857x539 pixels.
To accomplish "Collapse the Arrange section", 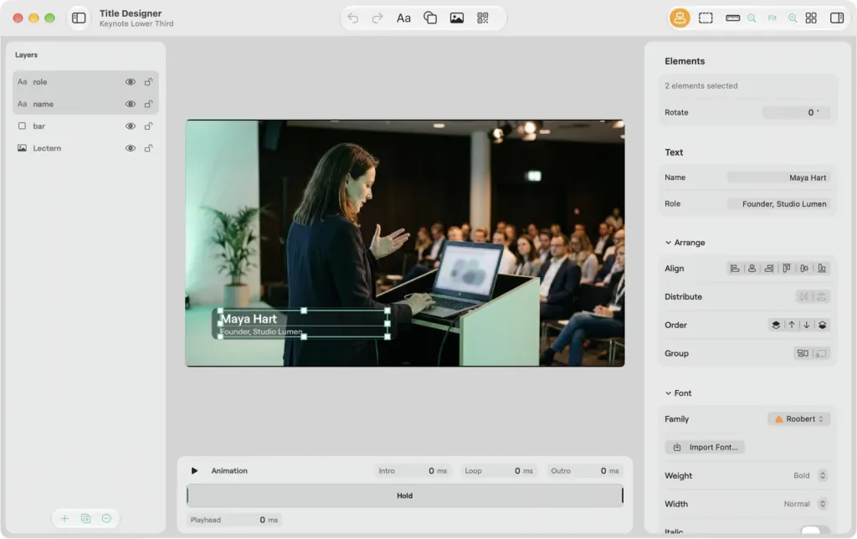I will point(668,243).
